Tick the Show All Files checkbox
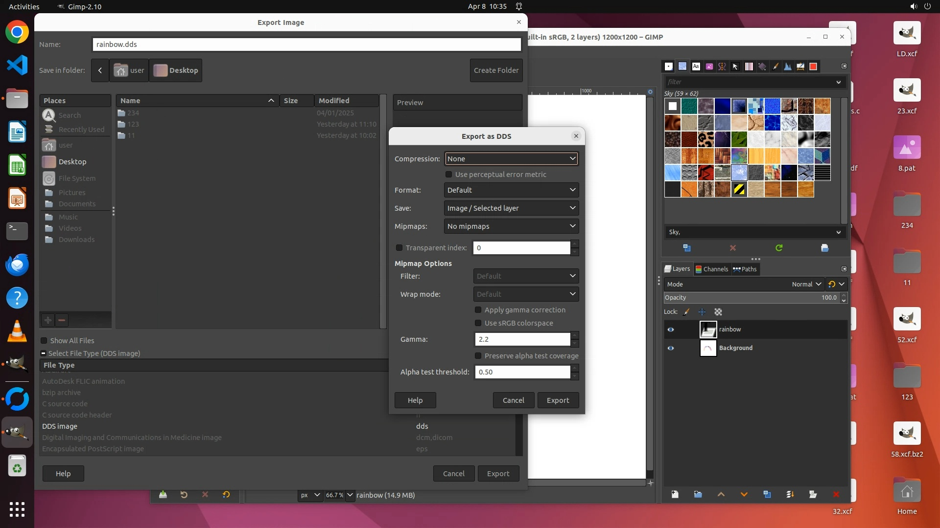Image resolution: width=940 pixels, height=528 pixels. point(44,341)
